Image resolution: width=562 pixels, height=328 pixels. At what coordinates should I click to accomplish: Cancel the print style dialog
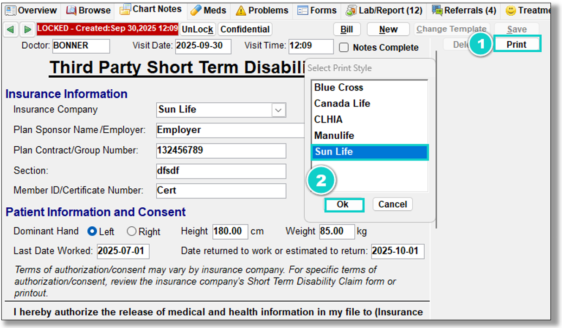pos(392,204)
